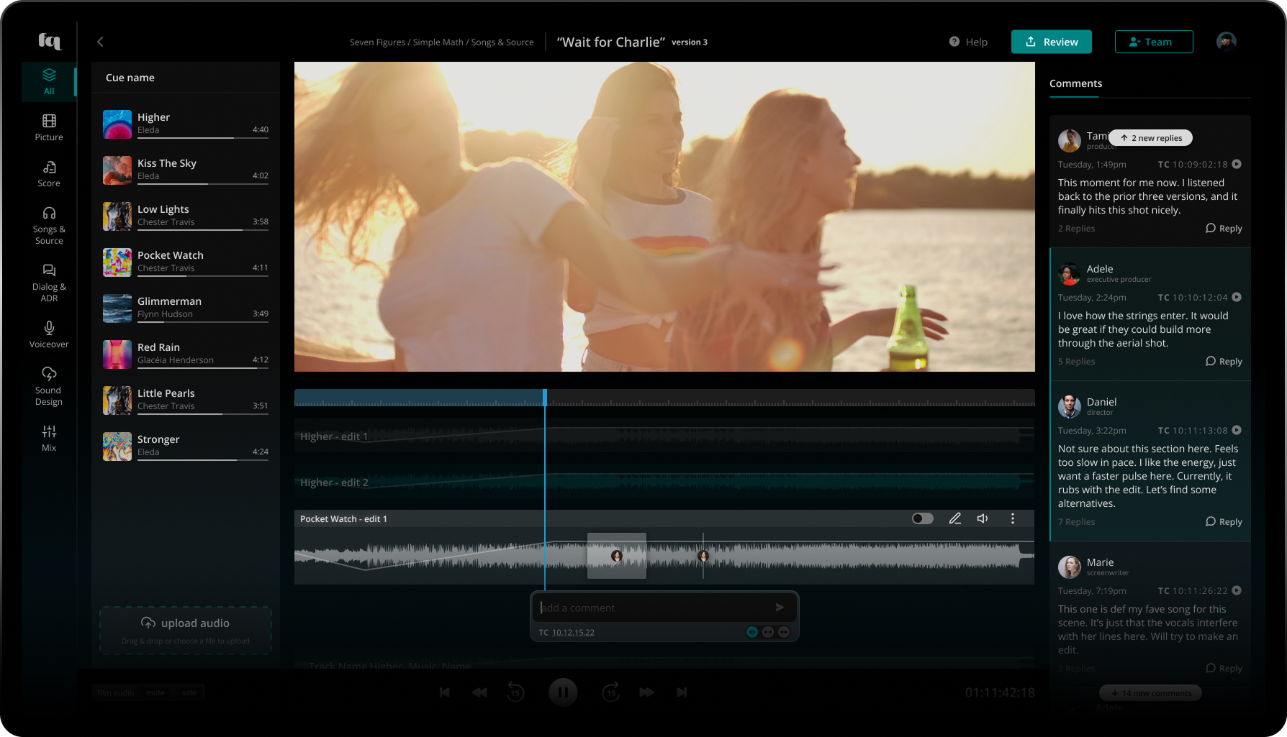
Task: Open the Pocket Watch track three-dot menu
Action: tap(1013, 518)
